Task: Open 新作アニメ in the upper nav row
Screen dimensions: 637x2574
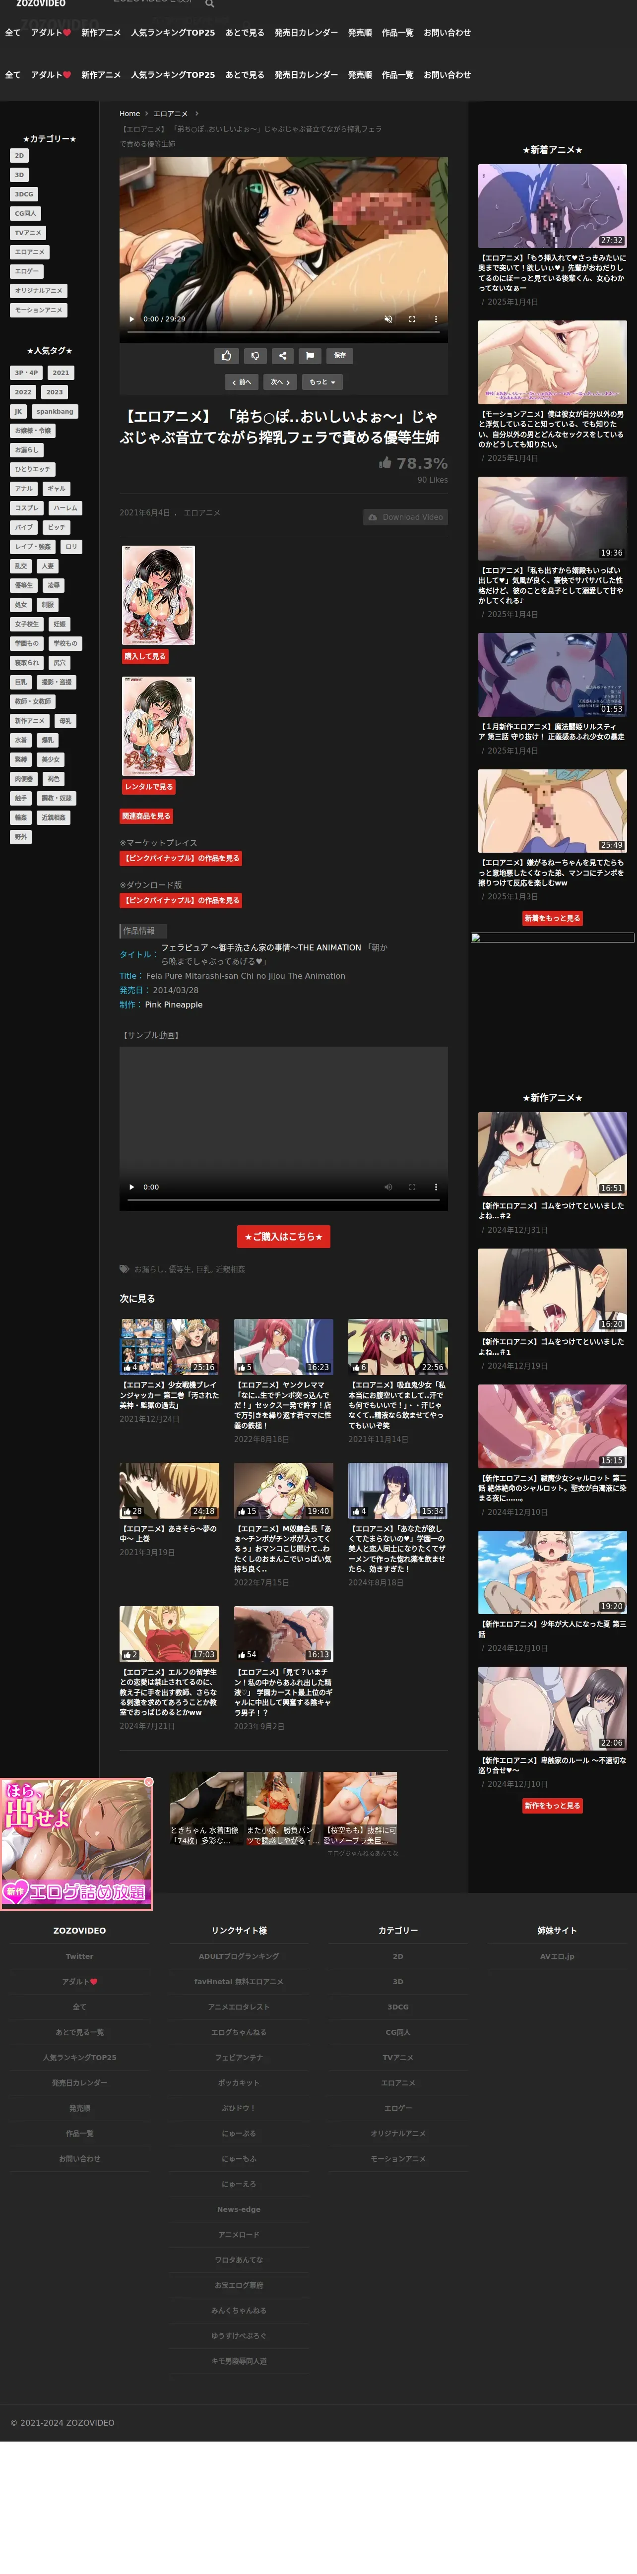Action: click(x=101, y=33)
